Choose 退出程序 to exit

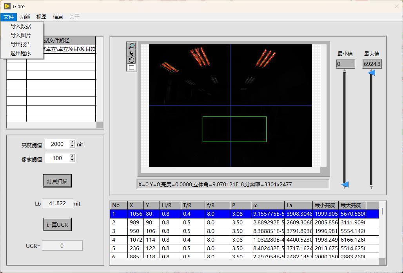21,53
